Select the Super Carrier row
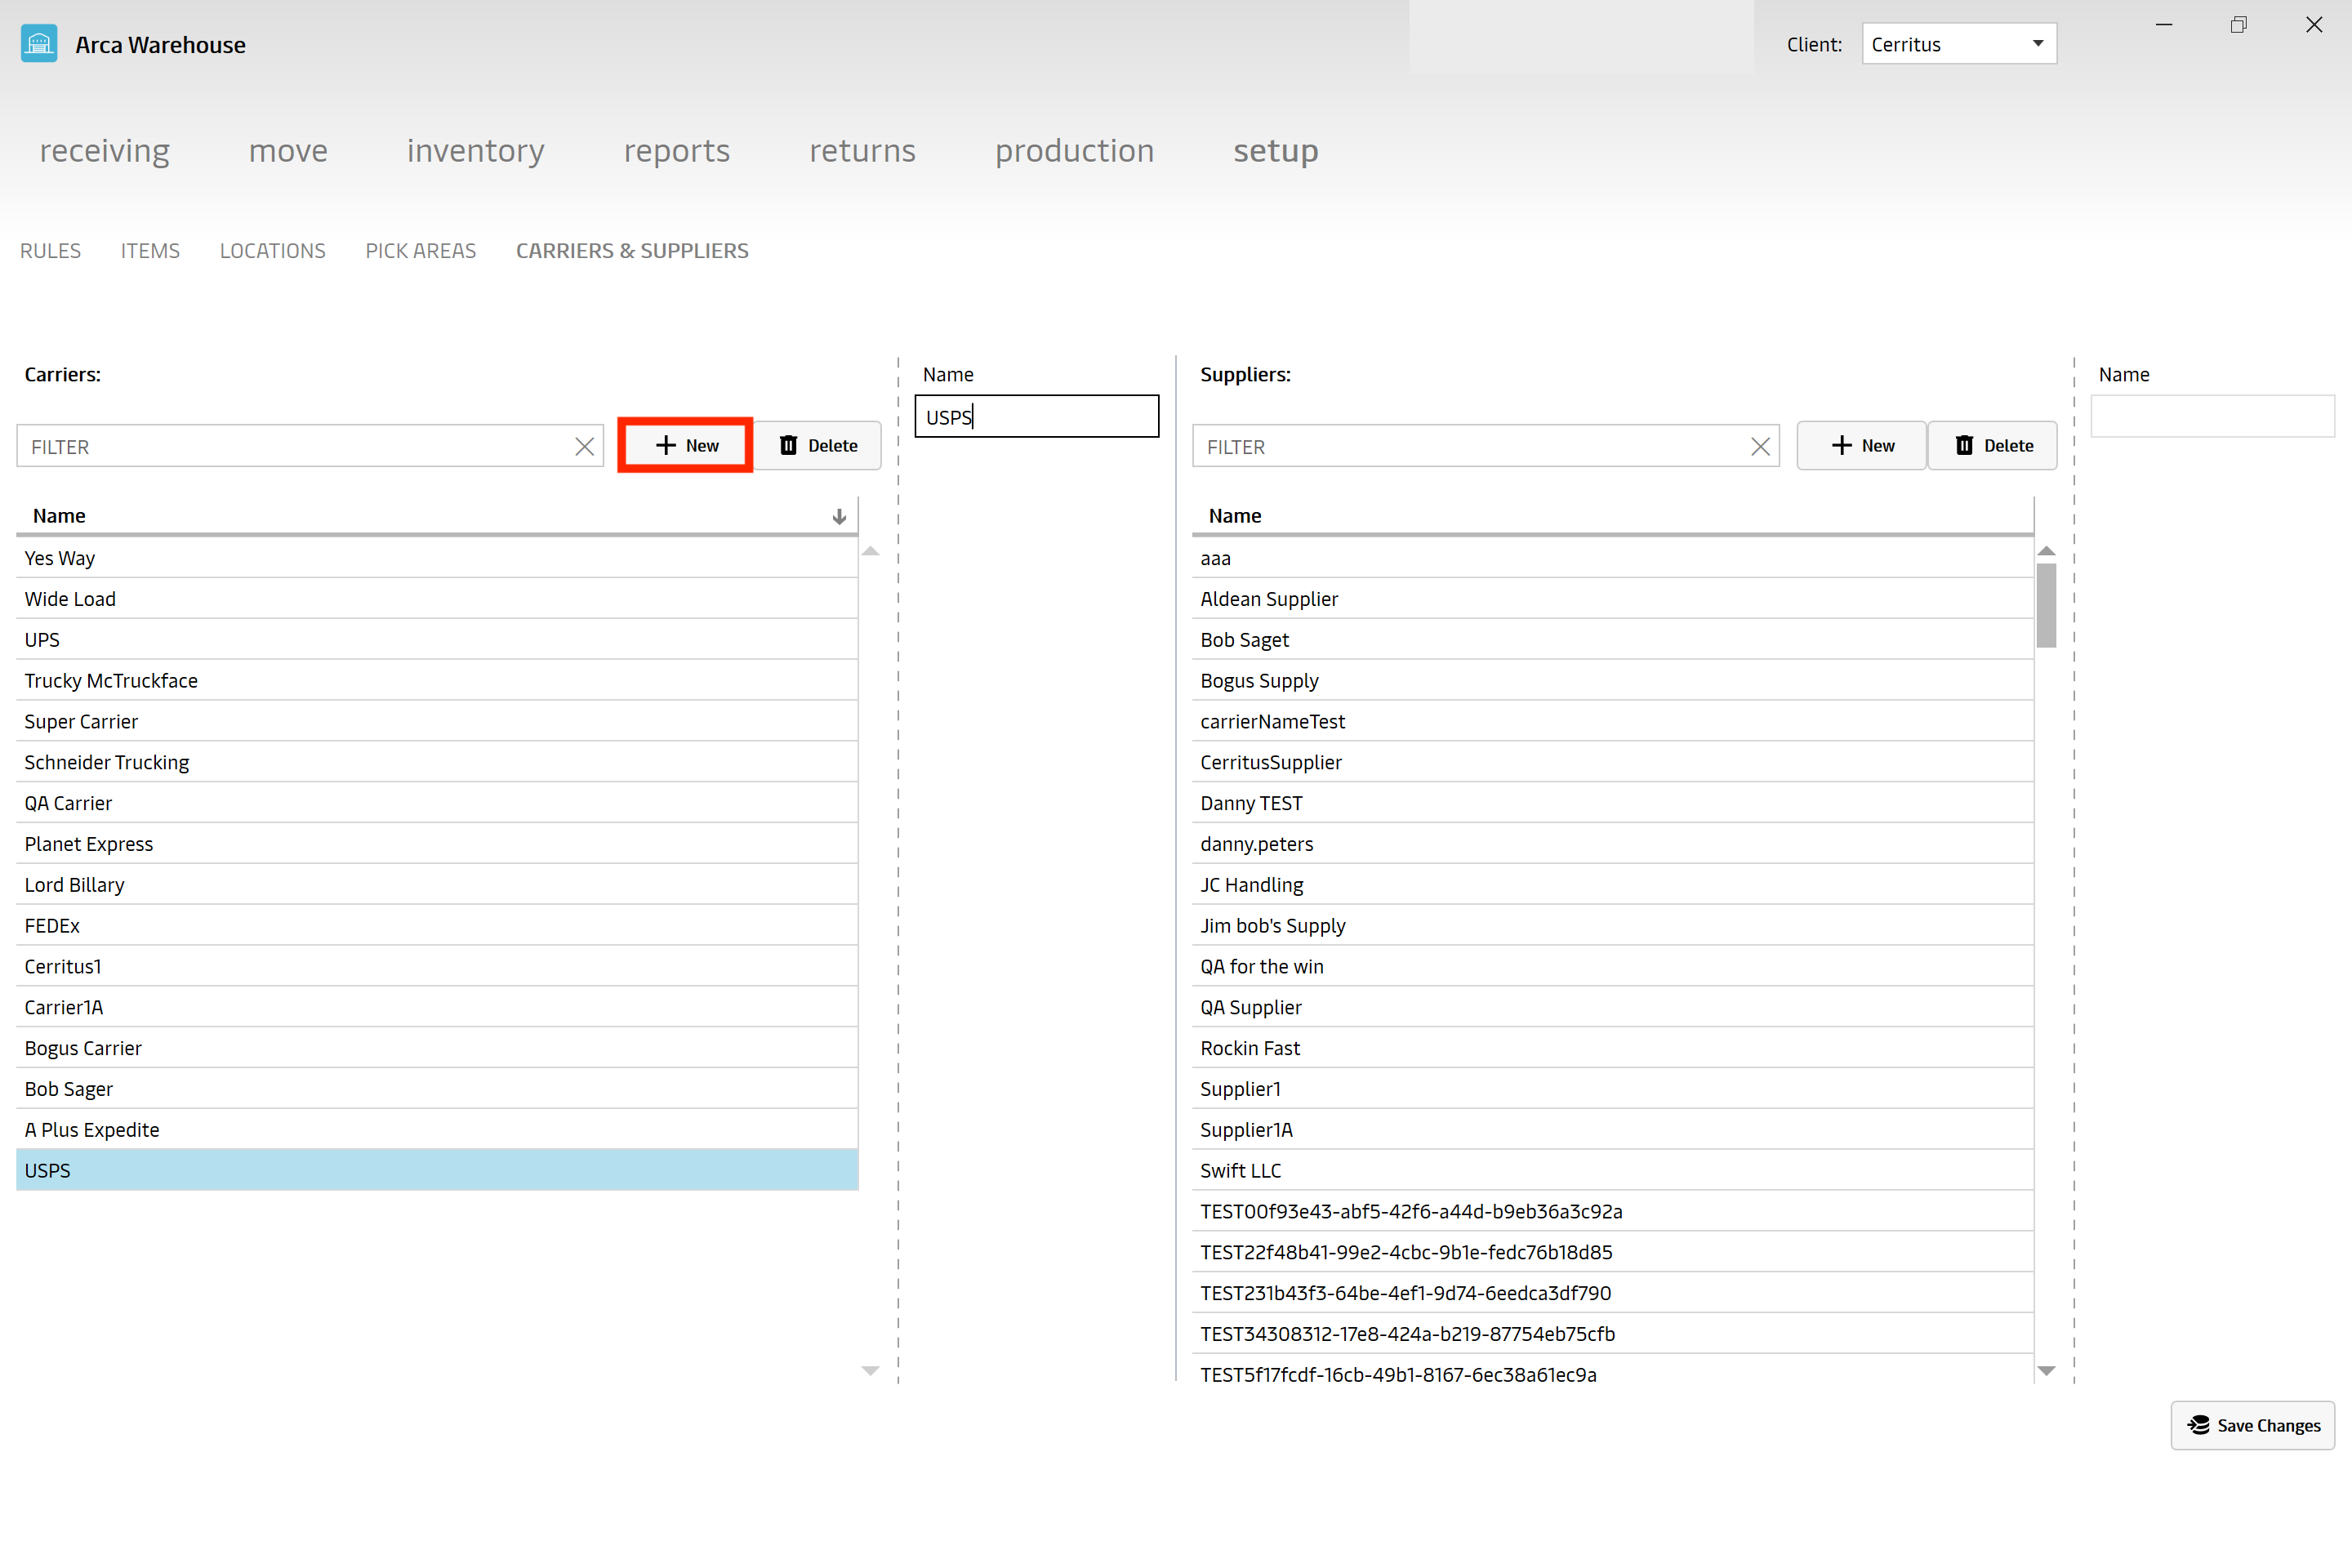This screenshot has height=1568, width=2352. (437, 722)
